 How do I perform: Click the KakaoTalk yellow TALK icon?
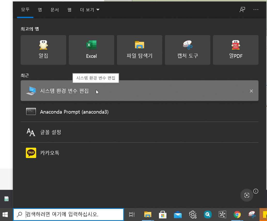(31, 153)
